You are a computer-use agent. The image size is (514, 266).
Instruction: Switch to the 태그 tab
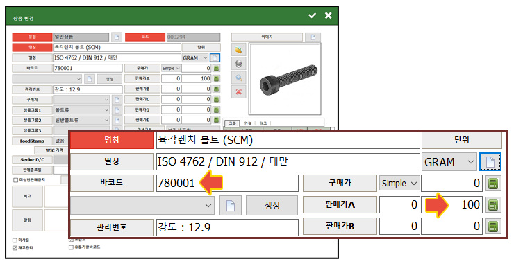(x=263, y=123)
